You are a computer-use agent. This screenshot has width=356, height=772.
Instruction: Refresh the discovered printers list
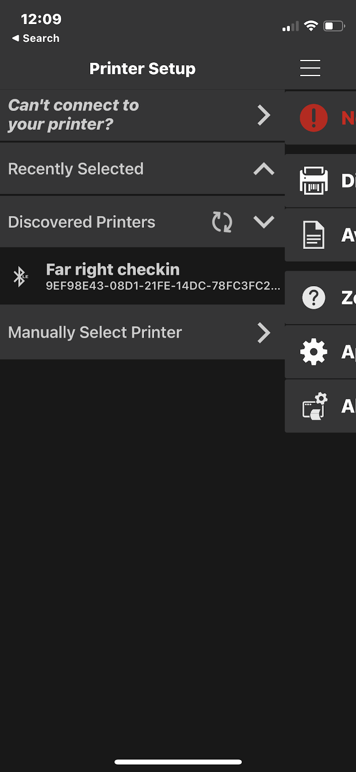tap(222, 222)
